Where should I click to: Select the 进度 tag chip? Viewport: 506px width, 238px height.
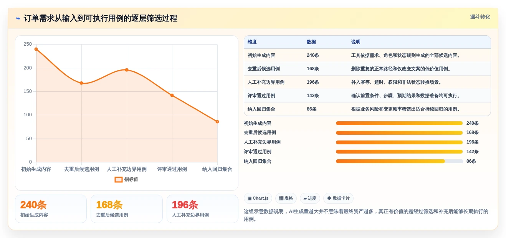click(x=310, y=198)
